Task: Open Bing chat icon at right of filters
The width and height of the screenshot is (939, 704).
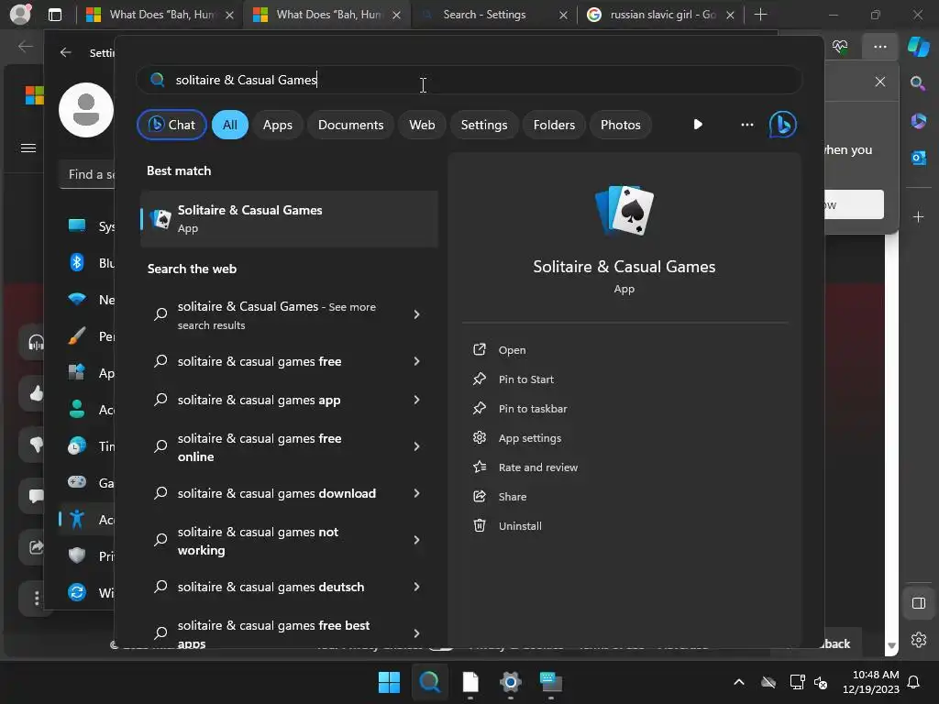Action: pyautogui.click(x=782, y=125)
